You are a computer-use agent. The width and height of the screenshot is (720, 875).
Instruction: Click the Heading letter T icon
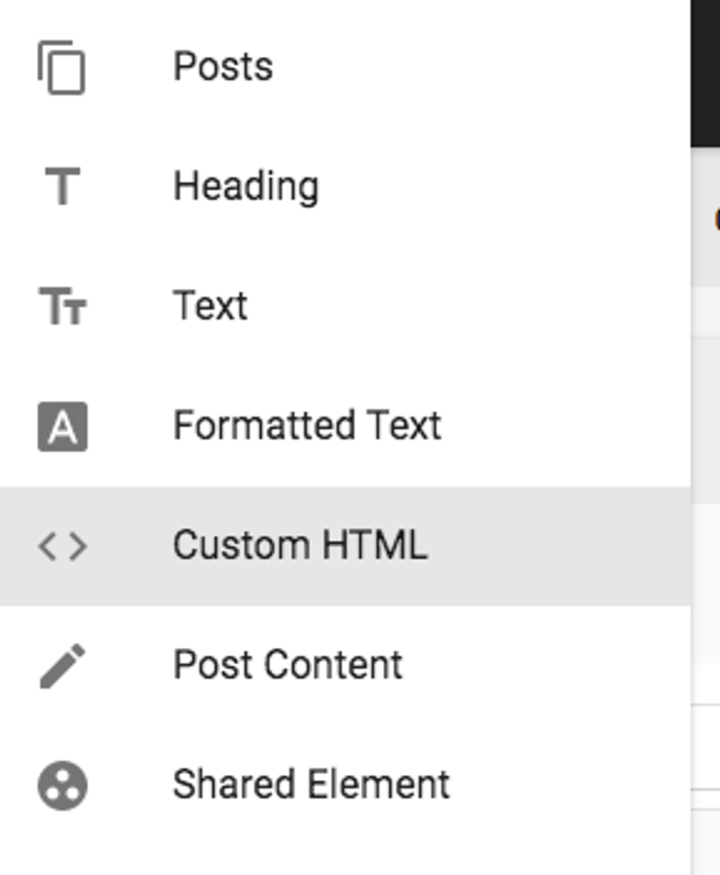coord(62,187)
